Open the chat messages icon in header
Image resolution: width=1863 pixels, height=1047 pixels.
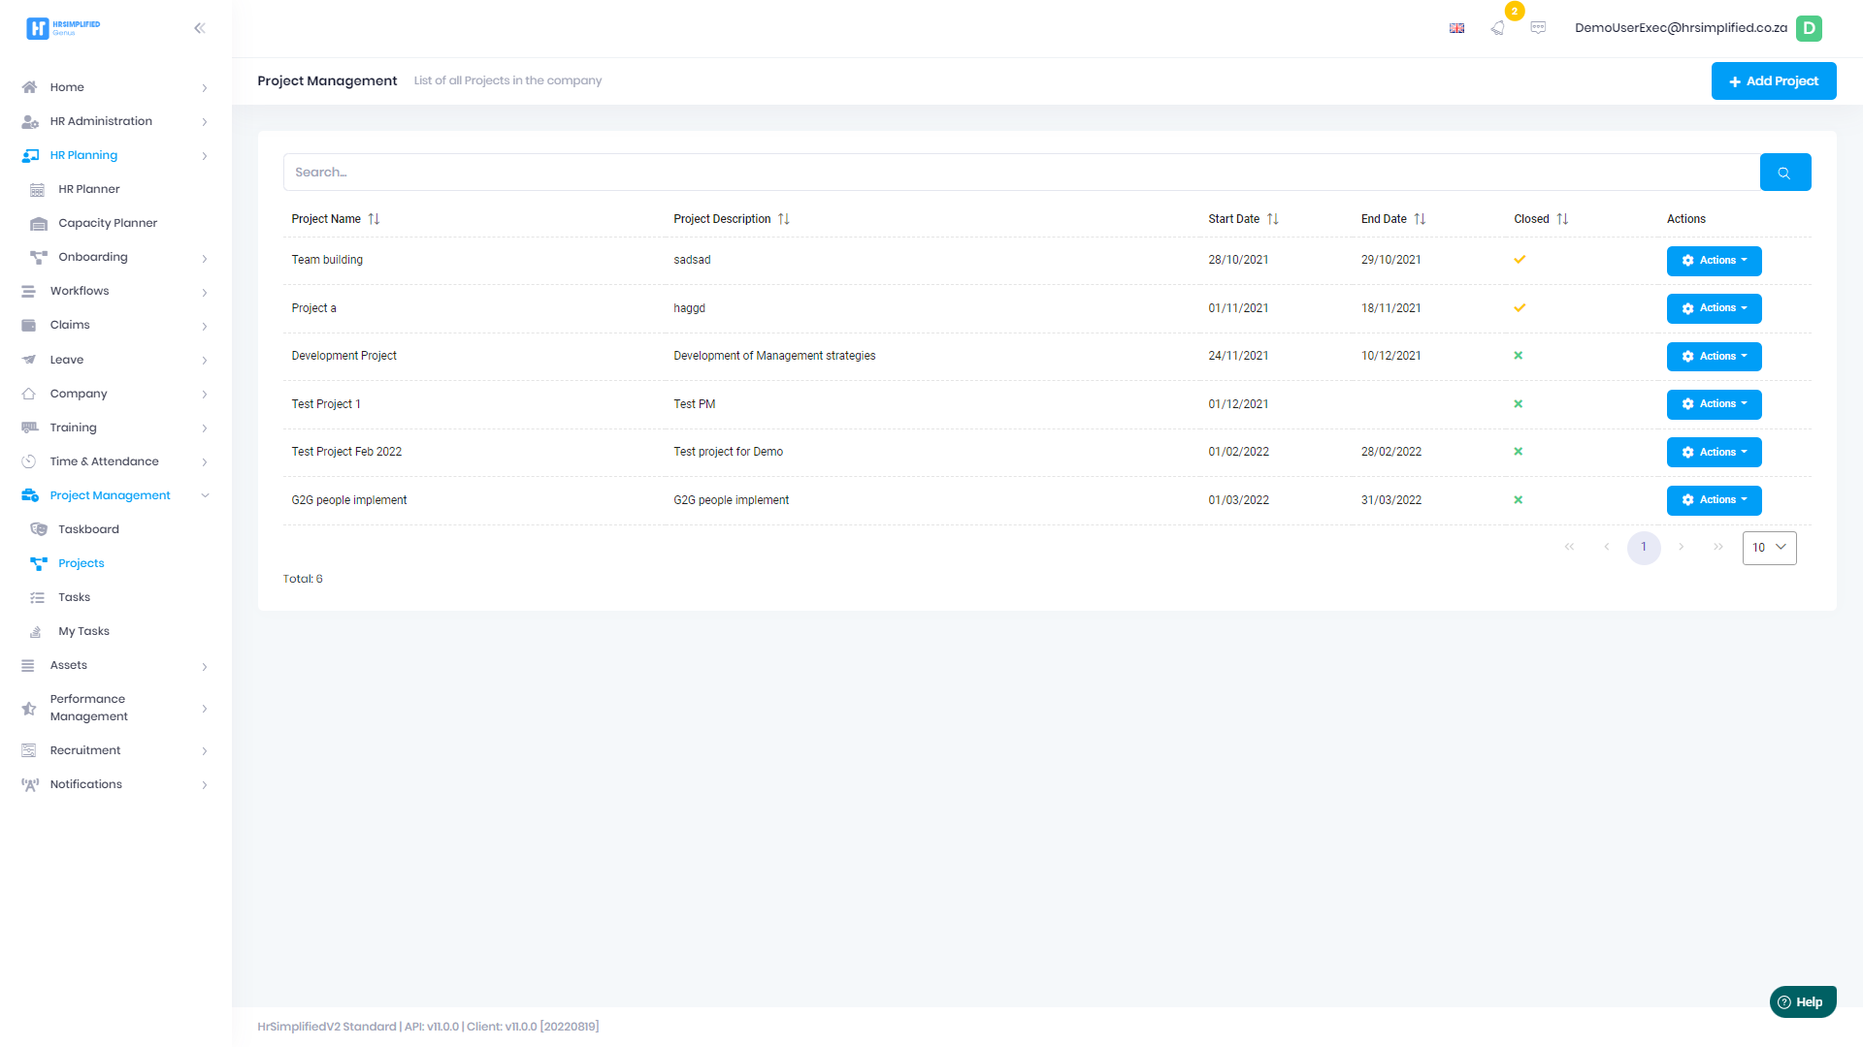click(x=1538, y=28)
